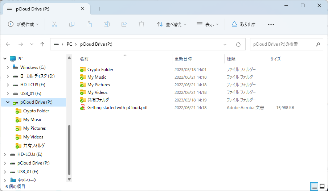Image resolution: width=328 pixels, height=191 pixels.
Task: Select My Pictures in the file list
Action: (x=99, y=85)
